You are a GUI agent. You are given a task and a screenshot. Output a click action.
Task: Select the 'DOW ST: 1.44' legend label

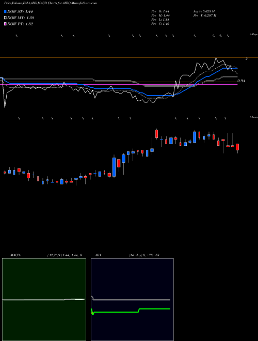point(20,11)
